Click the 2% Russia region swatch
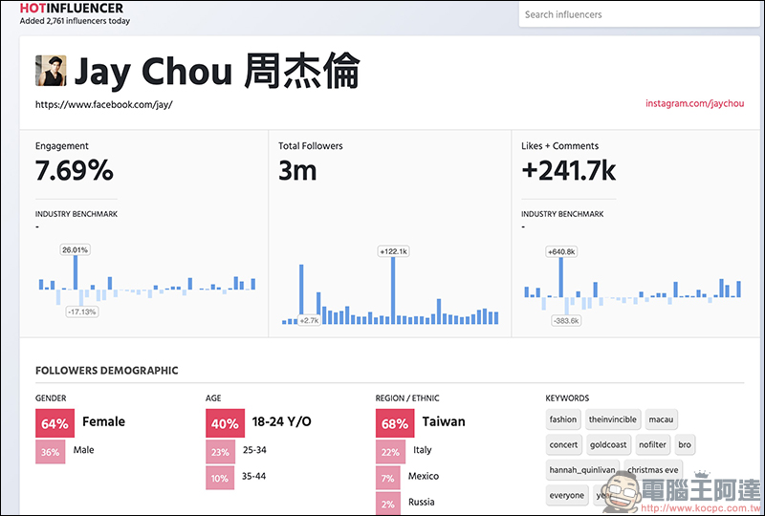This screenshot has height=516, width=765. (388, 504)
